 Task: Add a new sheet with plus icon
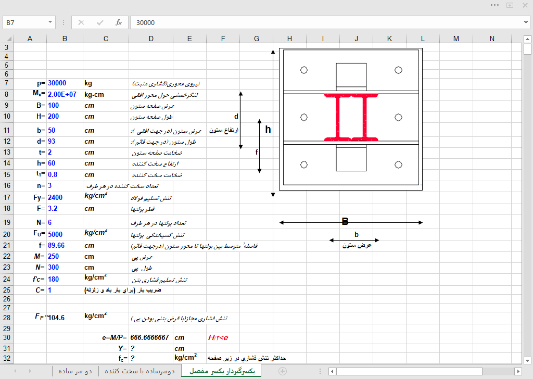(x=283, y=371)
